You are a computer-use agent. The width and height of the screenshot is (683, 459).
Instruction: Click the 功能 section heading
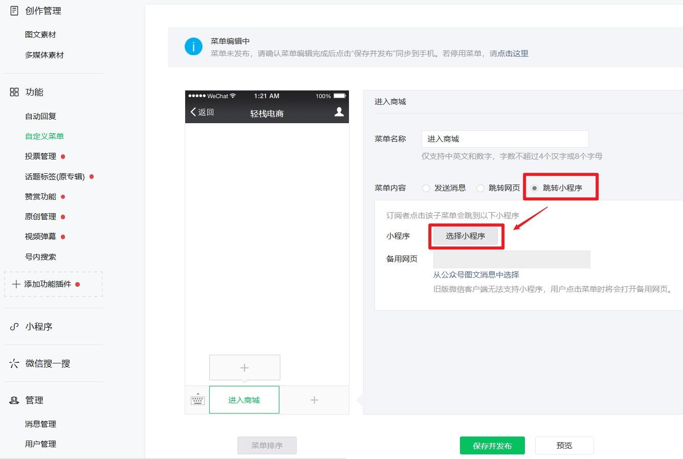(x=34, y=92)
